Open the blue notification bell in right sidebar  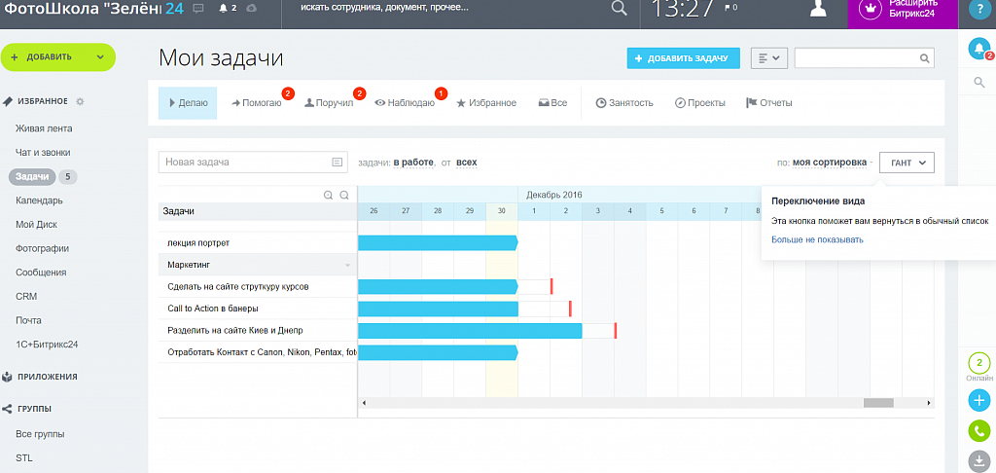click(978, 49)
